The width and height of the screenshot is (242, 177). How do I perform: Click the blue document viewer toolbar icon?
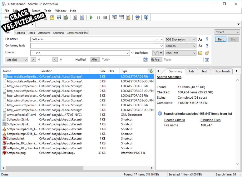[82, 17]
